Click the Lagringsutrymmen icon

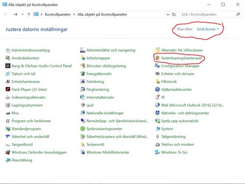pos(8,105)
